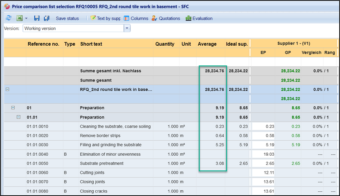Viewport: 340px width, 196px height.
Task: Click the application logo in title bar
Action: coord(6,6)
